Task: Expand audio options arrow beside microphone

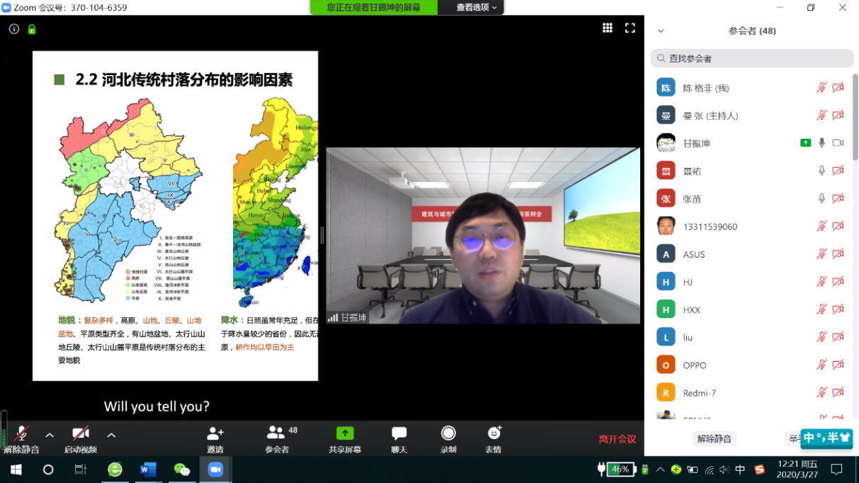Action: (50, 435)
